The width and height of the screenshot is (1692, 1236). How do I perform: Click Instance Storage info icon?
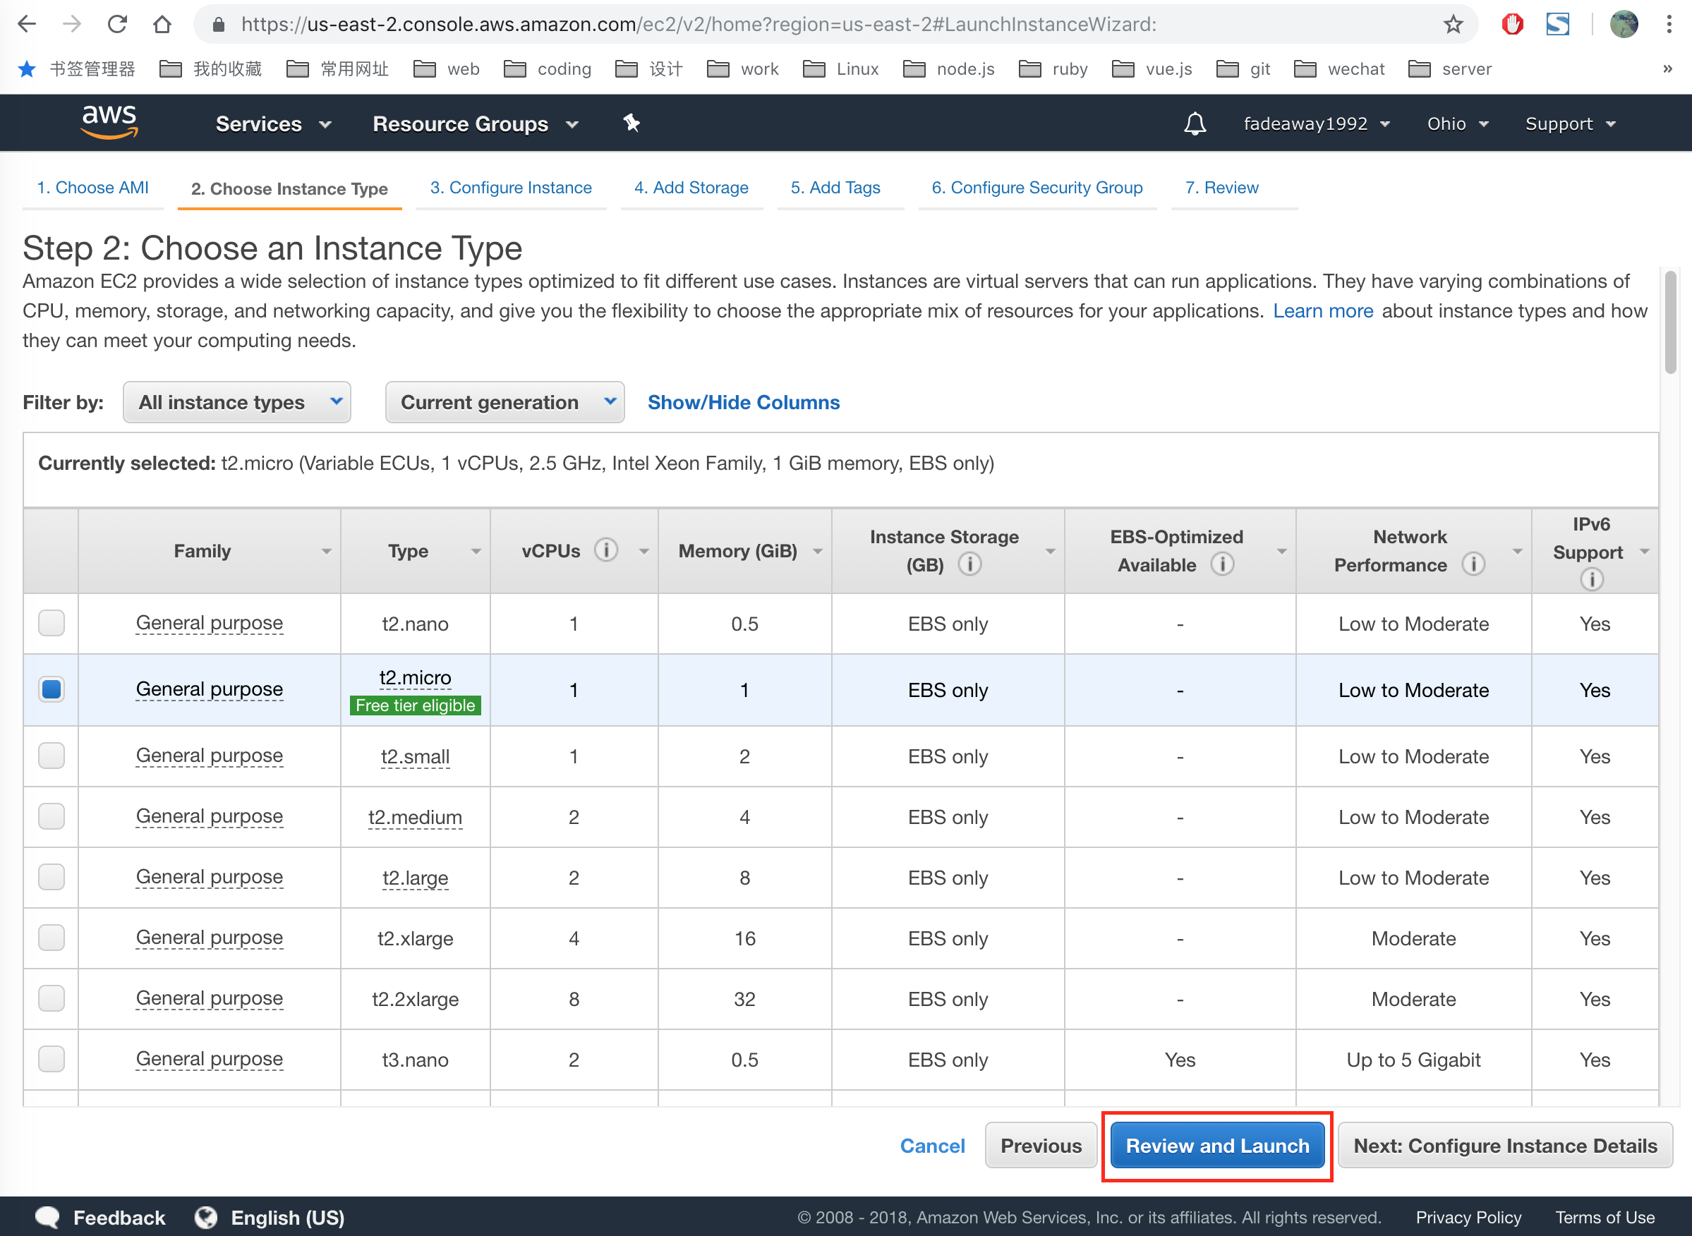[x=970, y=564]
